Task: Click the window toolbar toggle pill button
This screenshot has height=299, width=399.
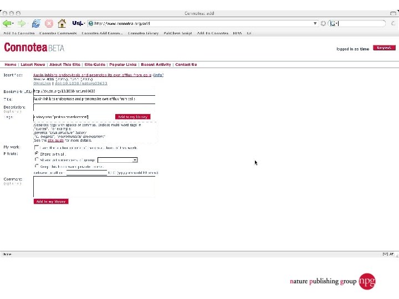Action: [x=393, y=13]
